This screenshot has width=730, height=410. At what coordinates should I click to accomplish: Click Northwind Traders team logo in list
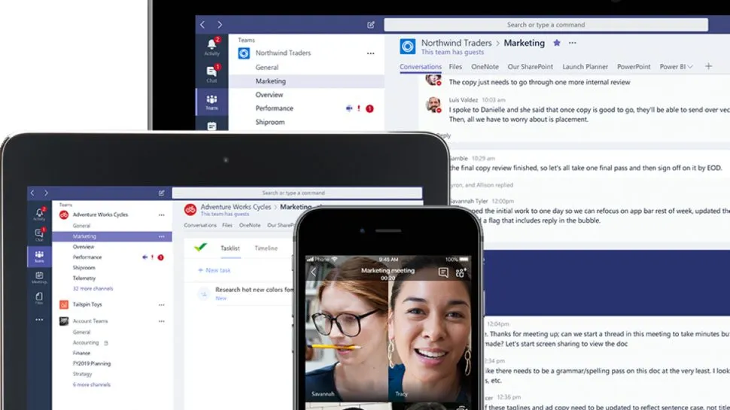coord(244,53)
